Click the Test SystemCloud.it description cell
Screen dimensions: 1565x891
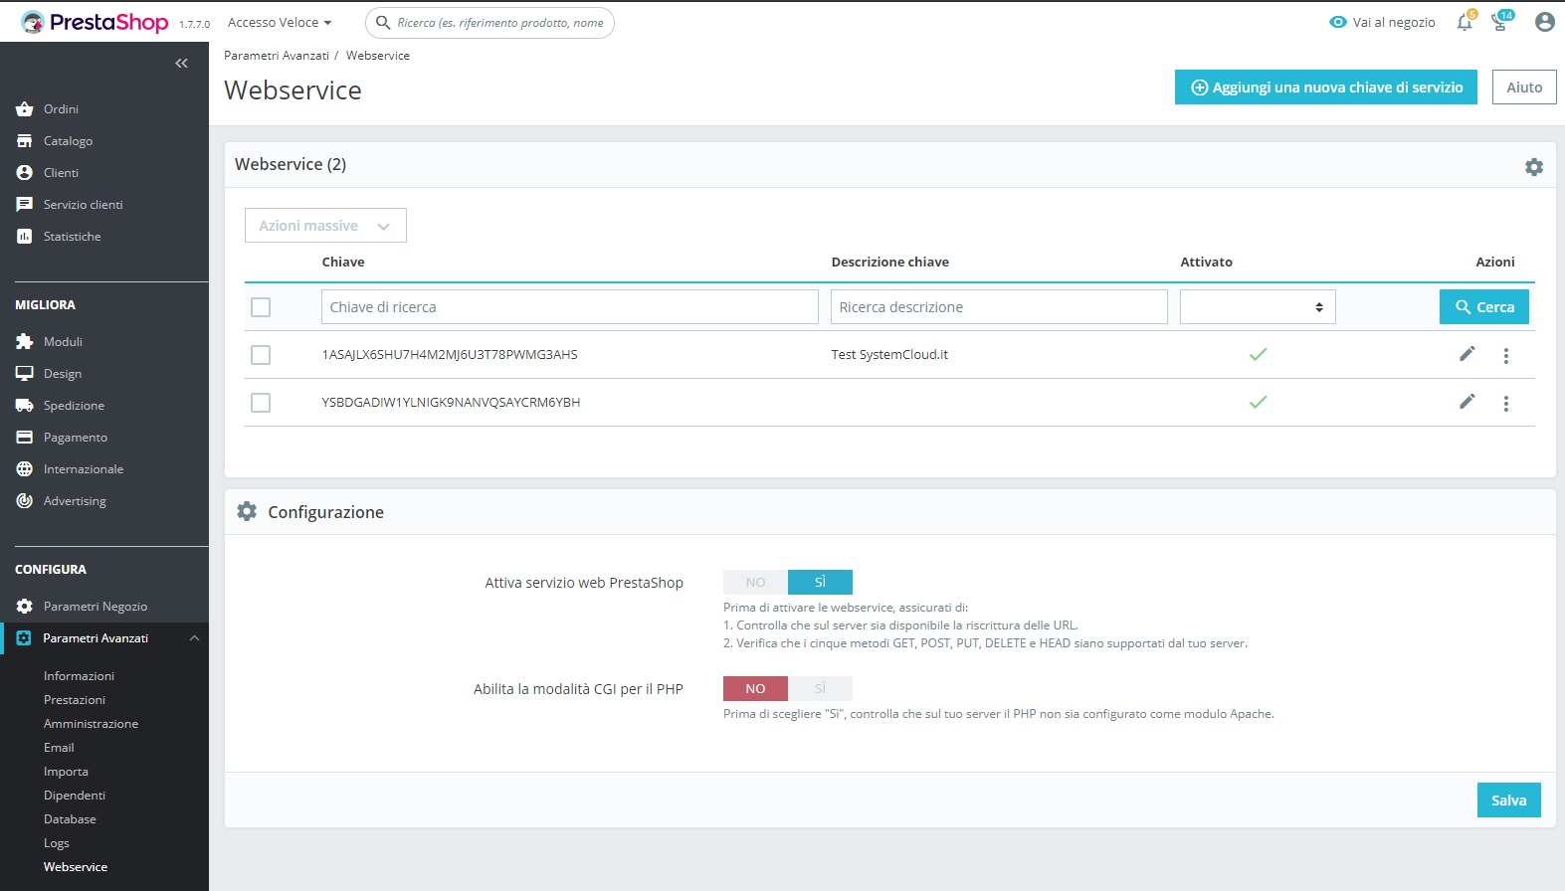pyautogui.click(x=889, y=355)
